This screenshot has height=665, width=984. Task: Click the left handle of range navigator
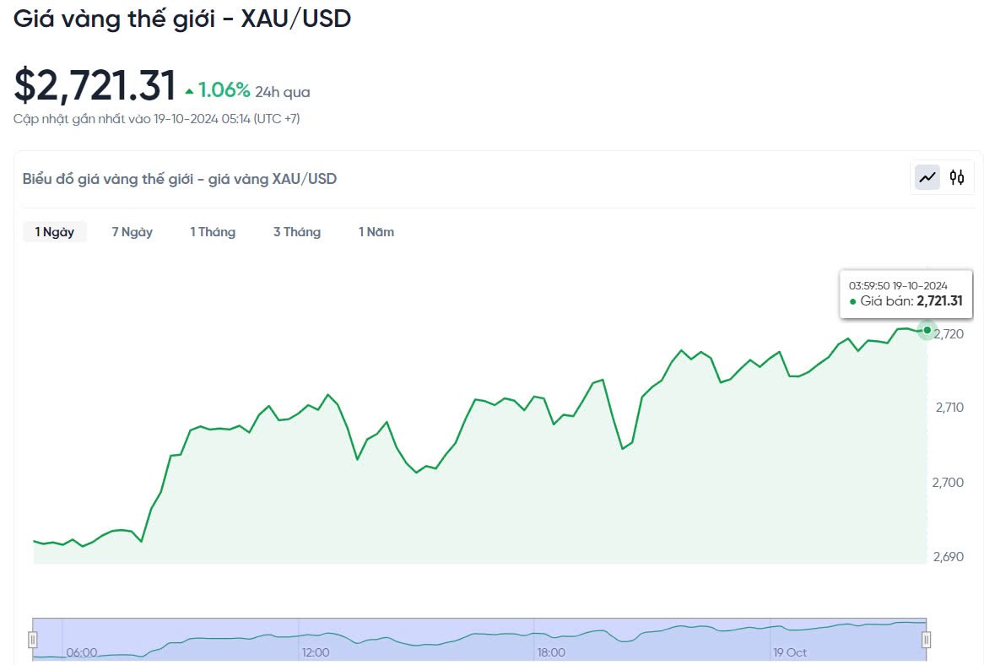pos(34,639)
